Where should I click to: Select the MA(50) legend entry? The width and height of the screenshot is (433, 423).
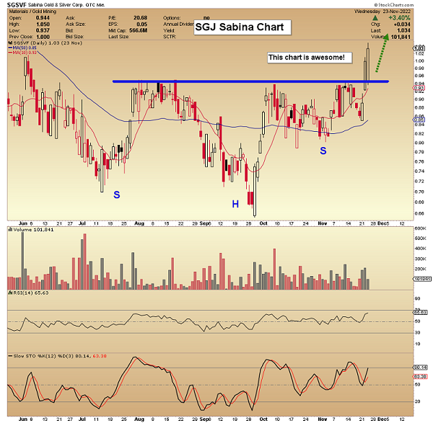[x=22, y=48]
